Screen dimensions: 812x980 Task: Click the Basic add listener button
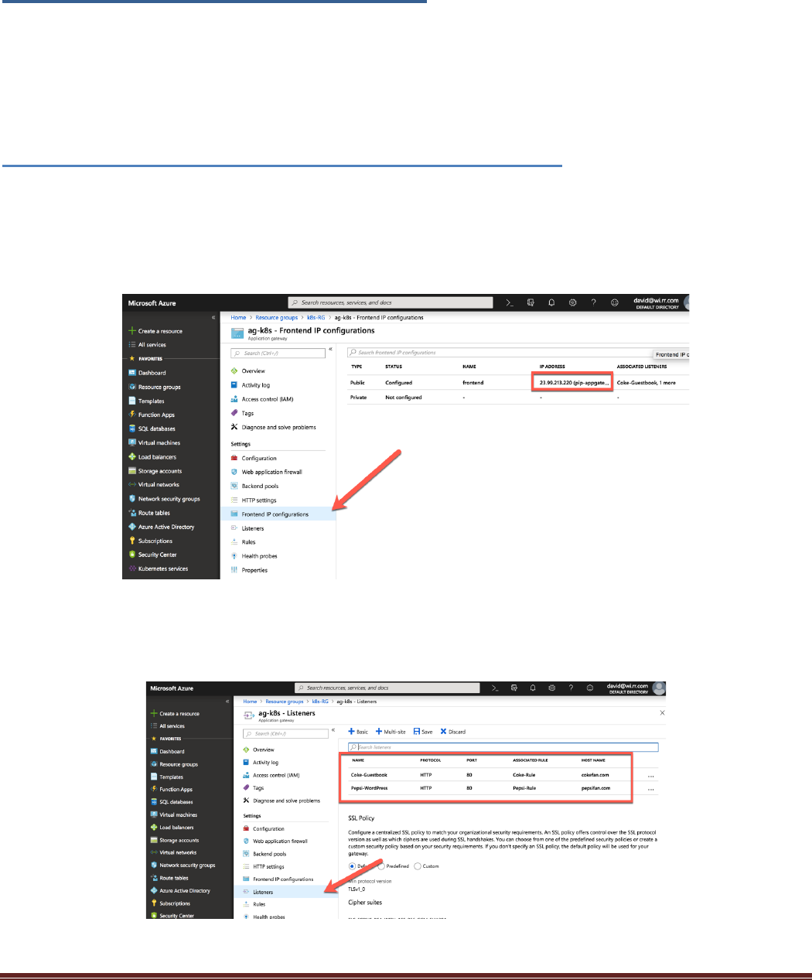coord(358,732)
